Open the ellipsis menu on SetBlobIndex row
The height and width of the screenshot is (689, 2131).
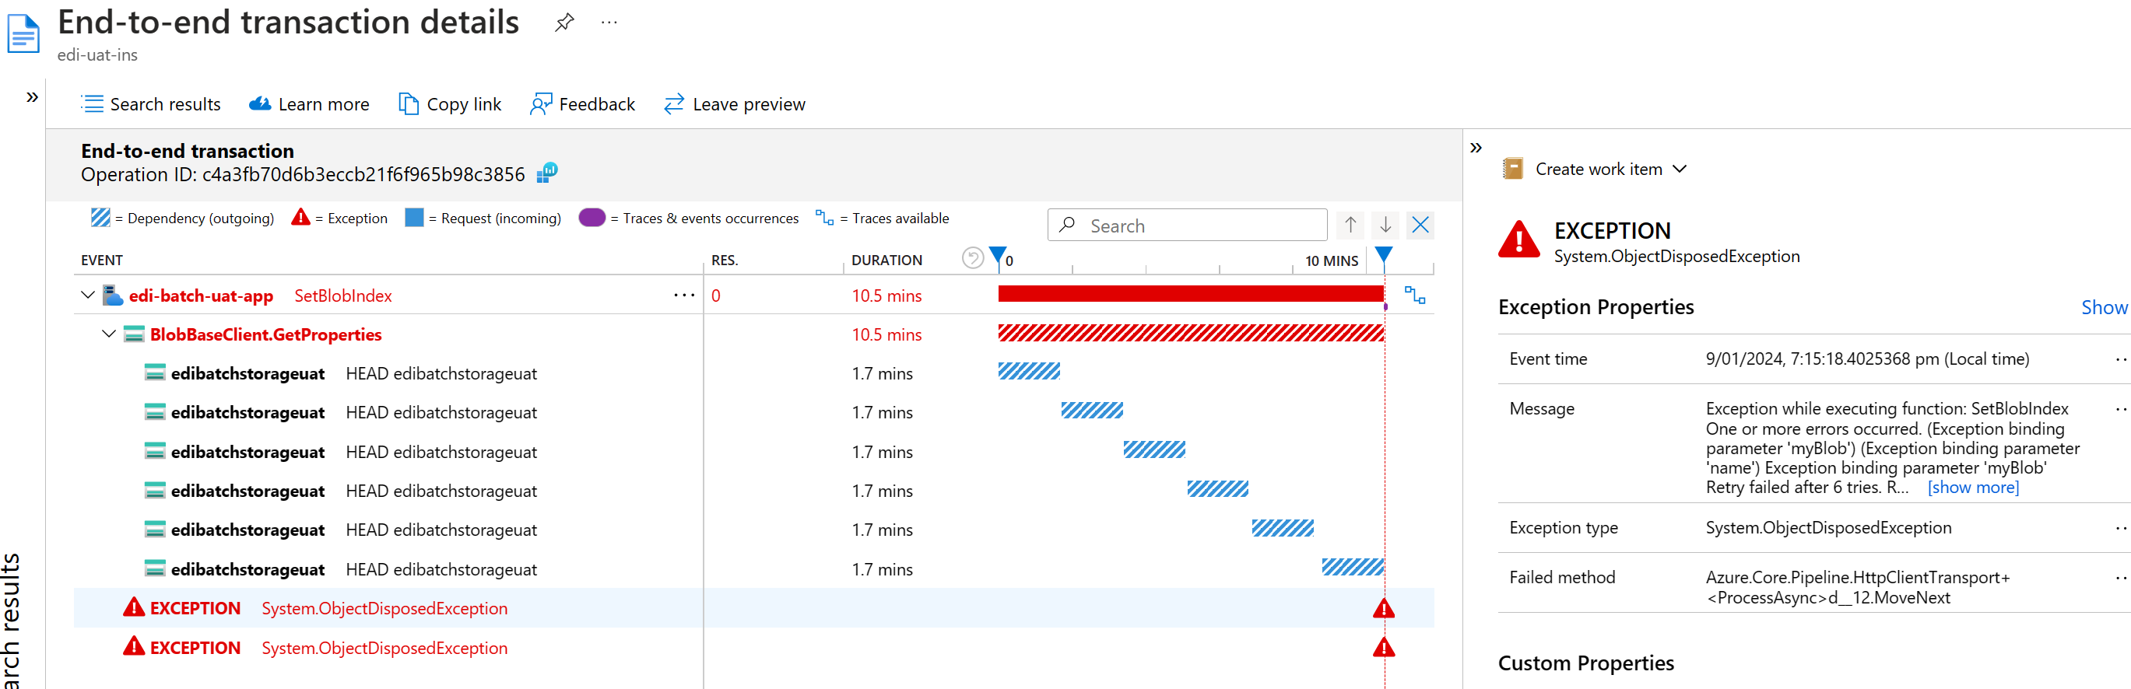684,295
